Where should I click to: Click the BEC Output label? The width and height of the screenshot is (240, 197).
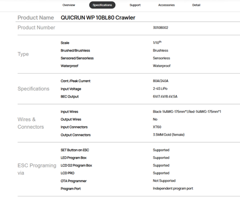point(70,96)
